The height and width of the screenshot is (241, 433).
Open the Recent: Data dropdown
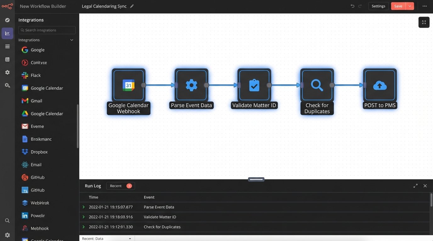click(107, 238)
